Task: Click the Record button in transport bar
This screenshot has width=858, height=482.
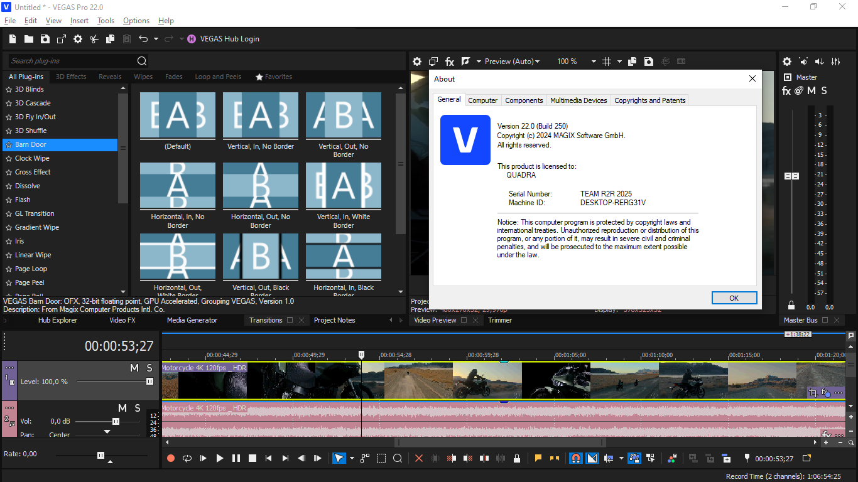Action: pyautogui.click(x=171, y=459)
